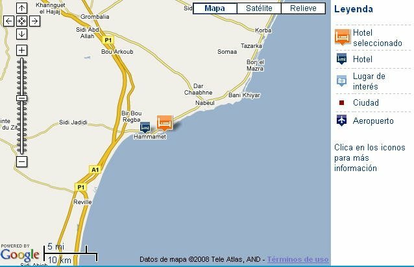This screenshot has width=414, height=267.
Task: Click the zoom slider handle
Action: (21, 99)
